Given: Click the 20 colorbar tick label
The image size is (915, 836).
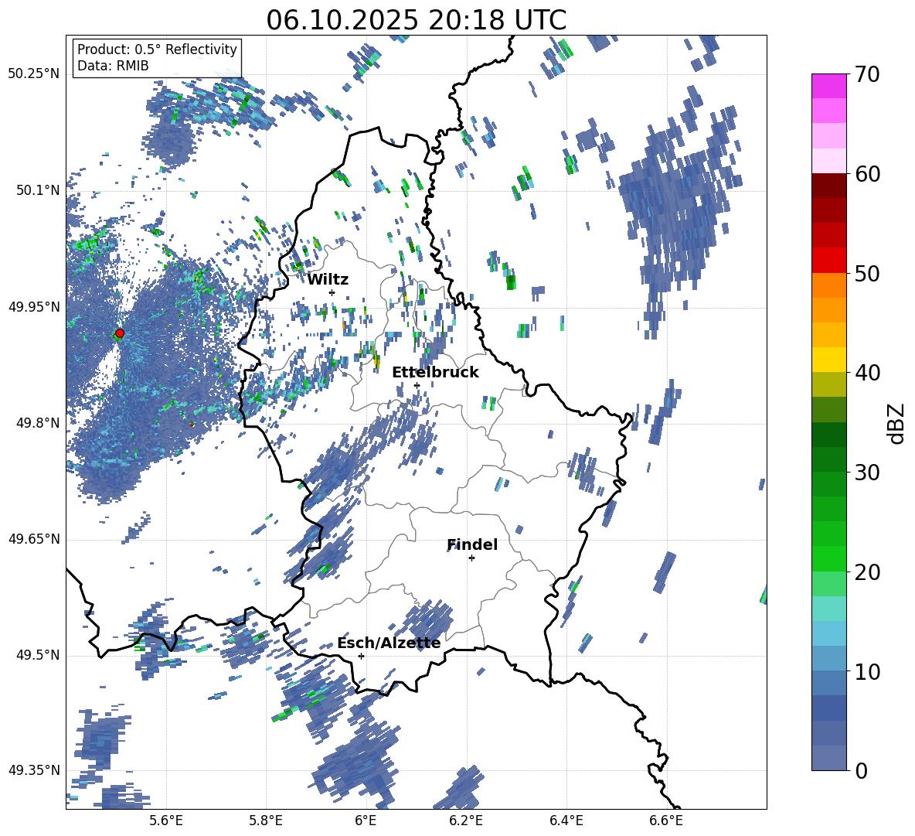Looking at the screenshot, I should pos(866,572).
